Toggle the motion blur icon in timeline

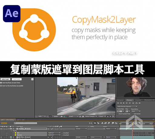coord(109,123)
